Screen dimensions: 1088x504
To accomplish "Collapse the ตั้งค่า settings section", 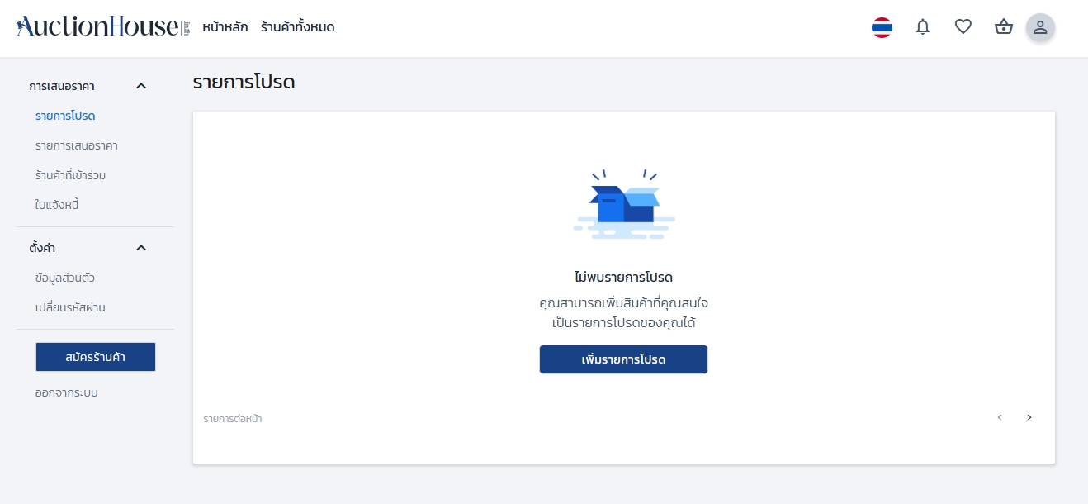I will pyautogui.click(x=141, y=248).
